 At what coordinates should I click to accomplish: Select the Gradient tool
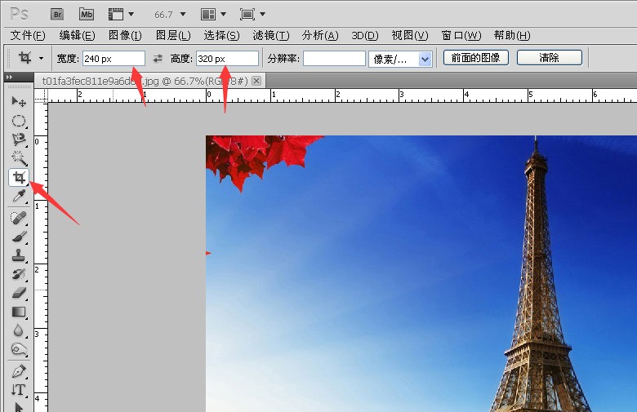tap(19, 312)
